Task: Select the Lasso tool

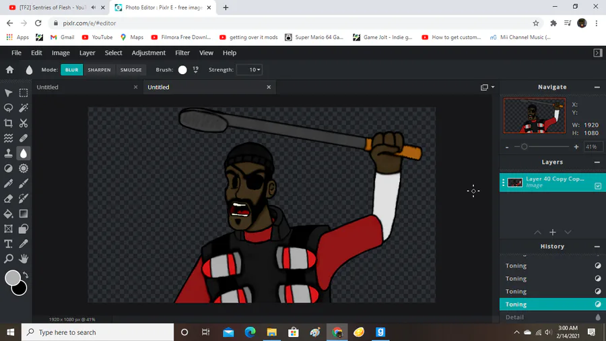Action: (8, 108)
